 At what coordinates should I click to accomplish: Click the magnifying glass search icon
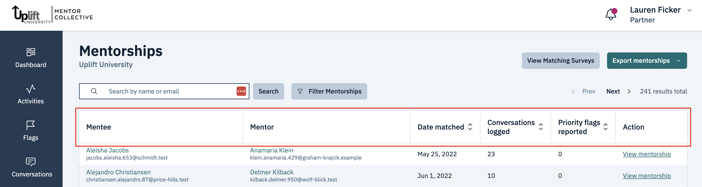click(x=94, y=91)
